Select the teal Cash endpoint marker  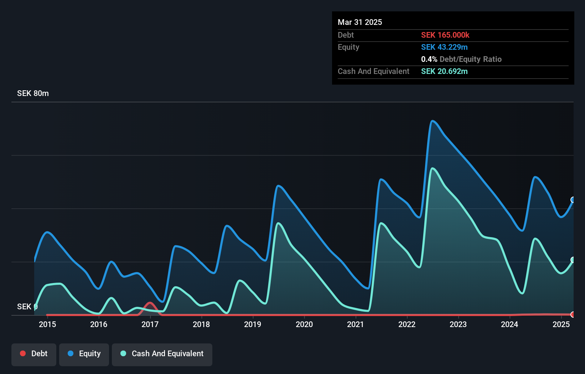[573, 260]
